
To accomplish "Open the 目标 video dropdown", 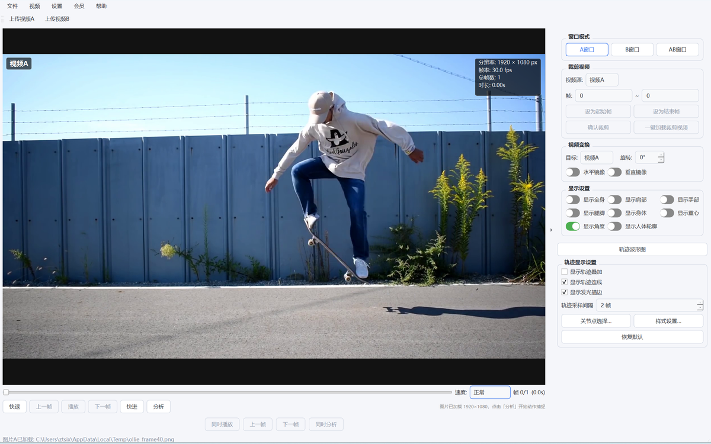I will 597,157.
